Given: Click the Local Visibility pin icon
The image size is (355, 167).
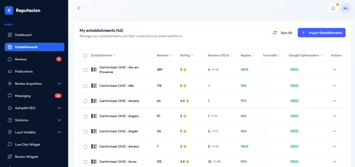Looking at the screenshot, I should tap(10, 132).
